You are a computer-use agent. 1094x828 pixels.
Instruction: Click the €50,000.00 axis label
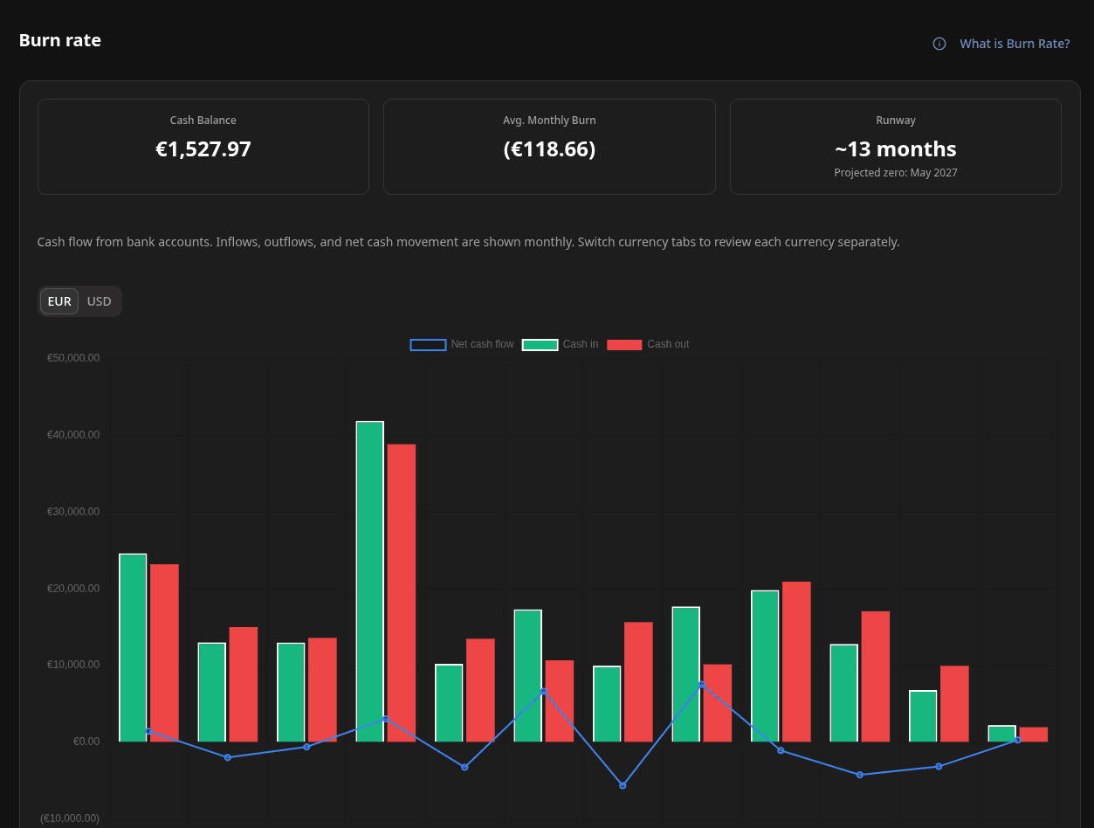(x=73, y=358)
